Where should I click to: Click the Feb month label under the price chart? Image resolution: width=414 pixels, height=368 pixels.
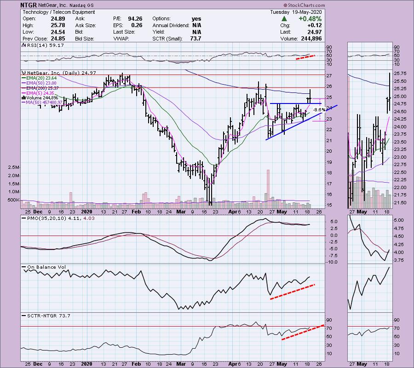point(136,212)
